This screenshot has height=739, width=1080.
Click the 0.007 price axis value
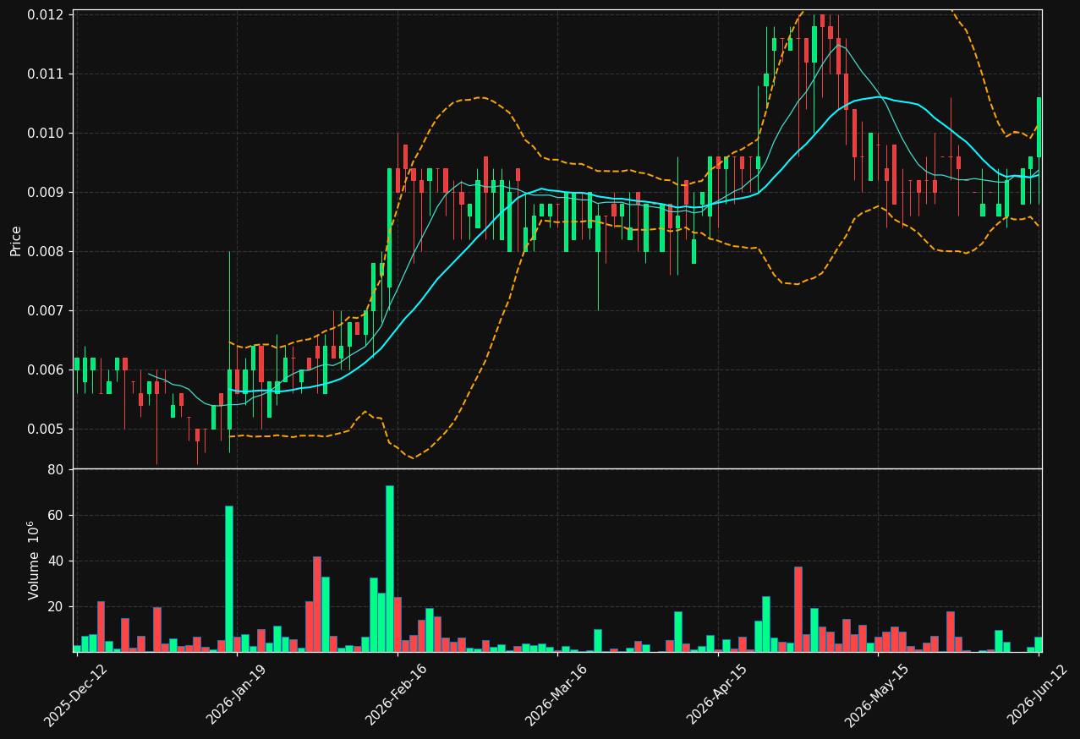click(x=47, y=310)
